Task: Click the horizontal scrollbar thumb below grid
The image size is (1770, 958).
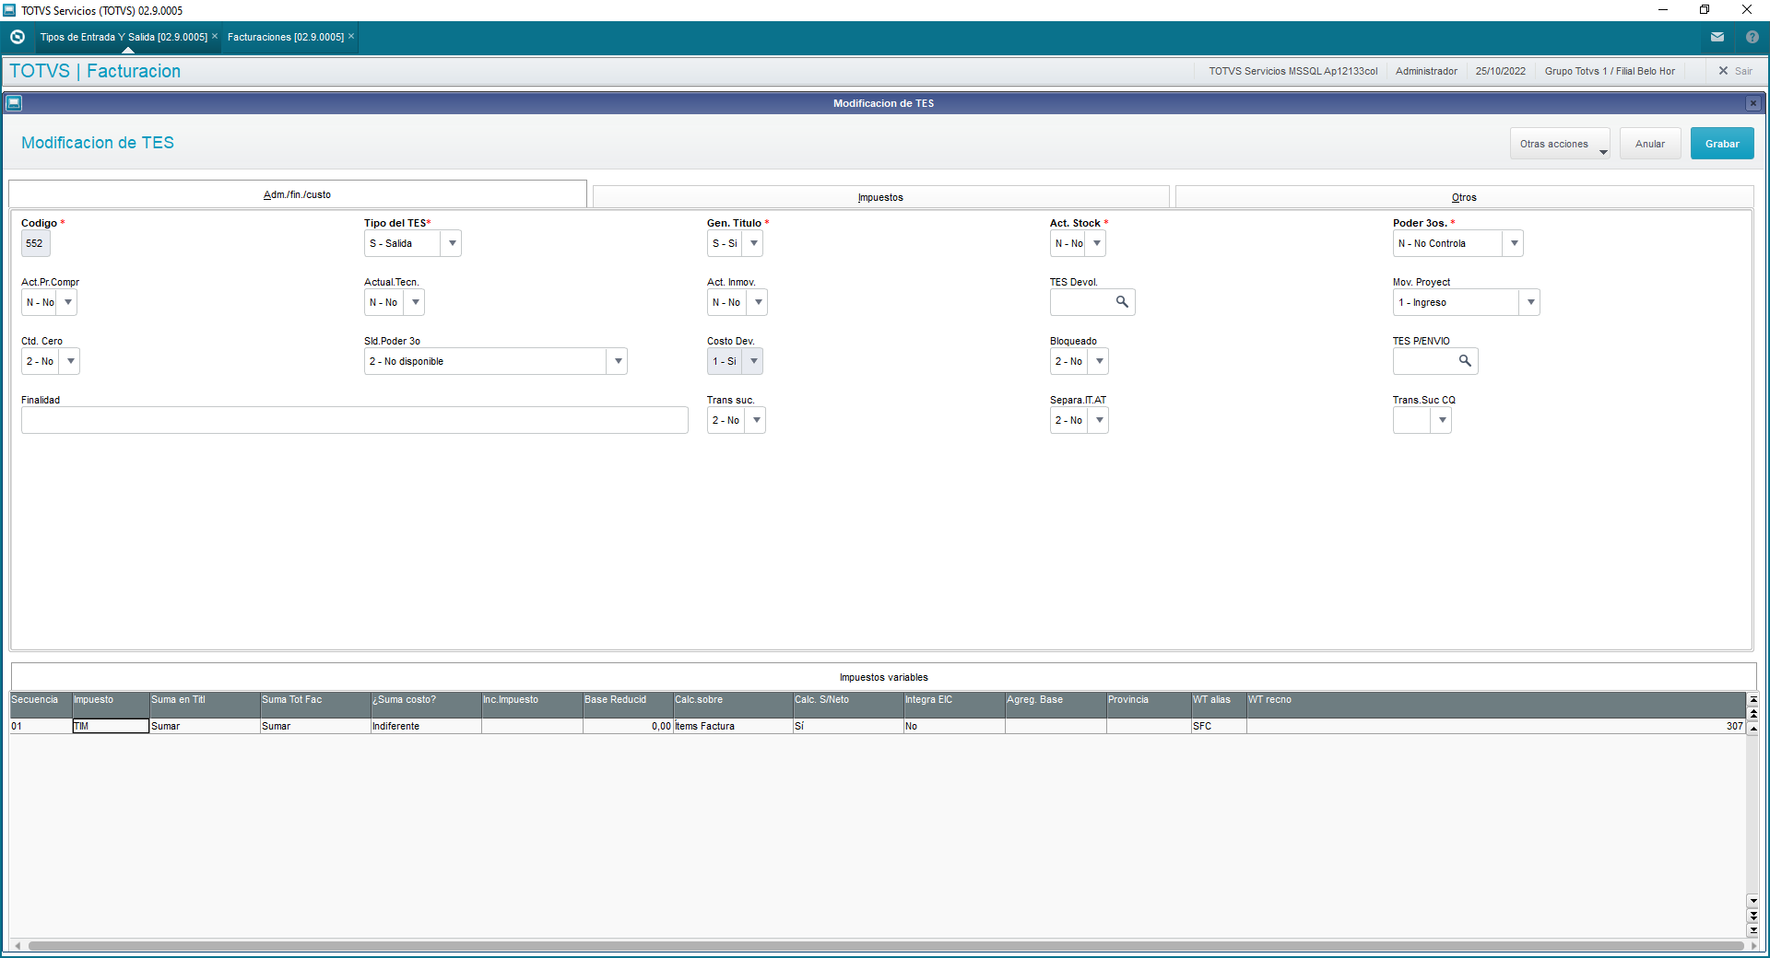Action: click(x=885, y=946)
